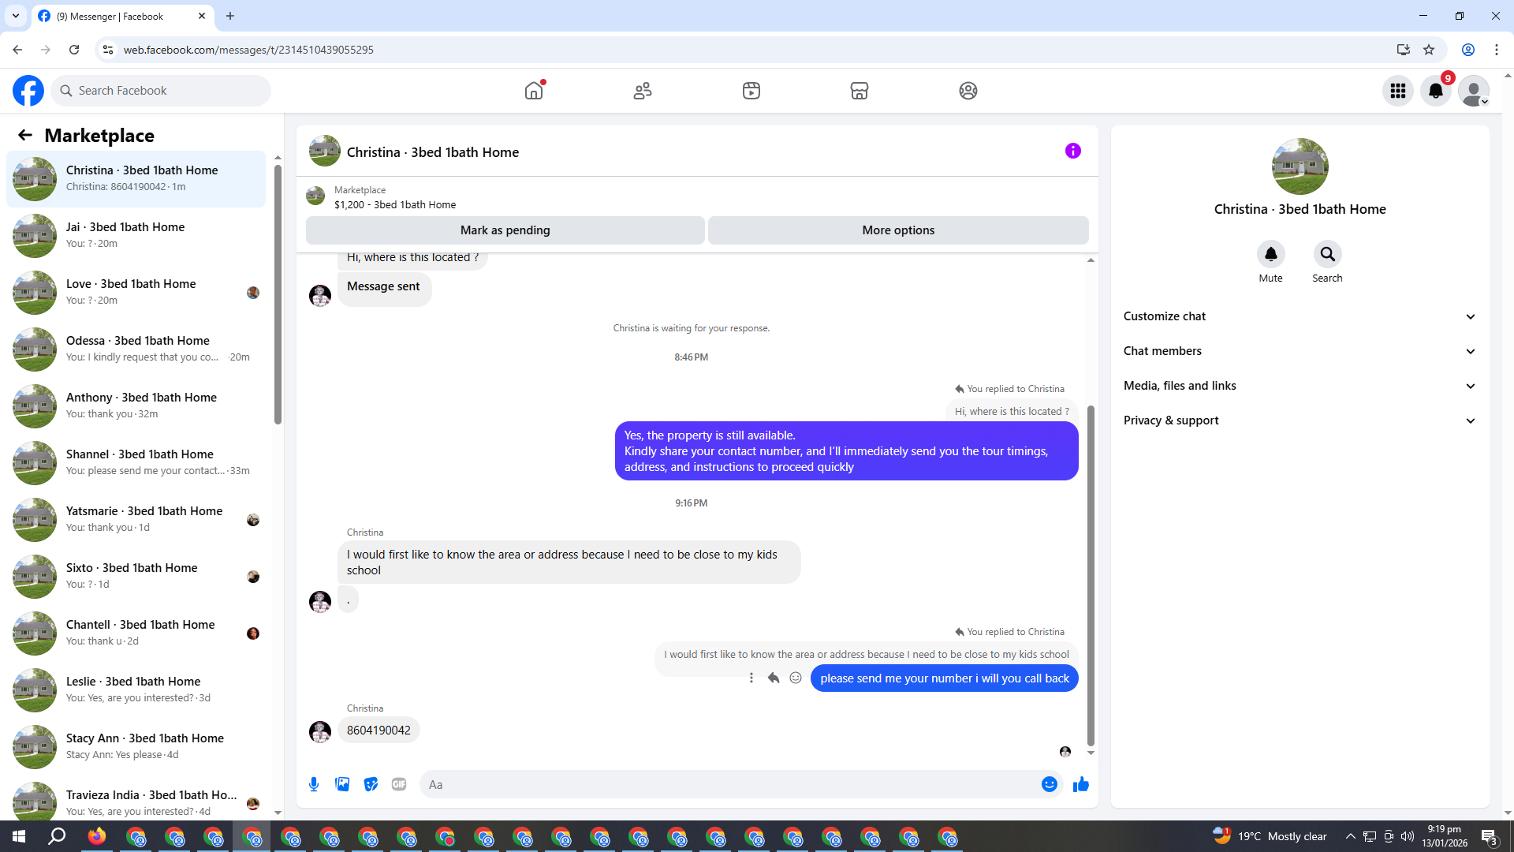Click the purple conversation info icon
This screenshot has width=1514, height=852.
[x=1072, y=151]
